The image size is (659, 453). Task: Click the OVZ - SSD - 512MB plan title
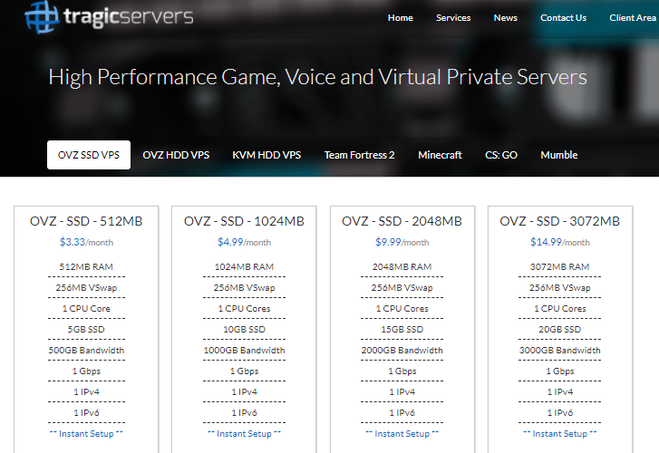coord(86,221)
